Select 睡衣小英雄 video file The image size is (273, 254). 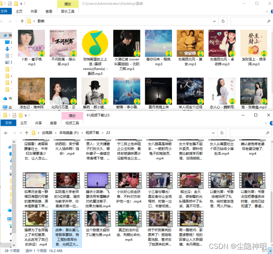pyautogui.click(x=98, y=190)
